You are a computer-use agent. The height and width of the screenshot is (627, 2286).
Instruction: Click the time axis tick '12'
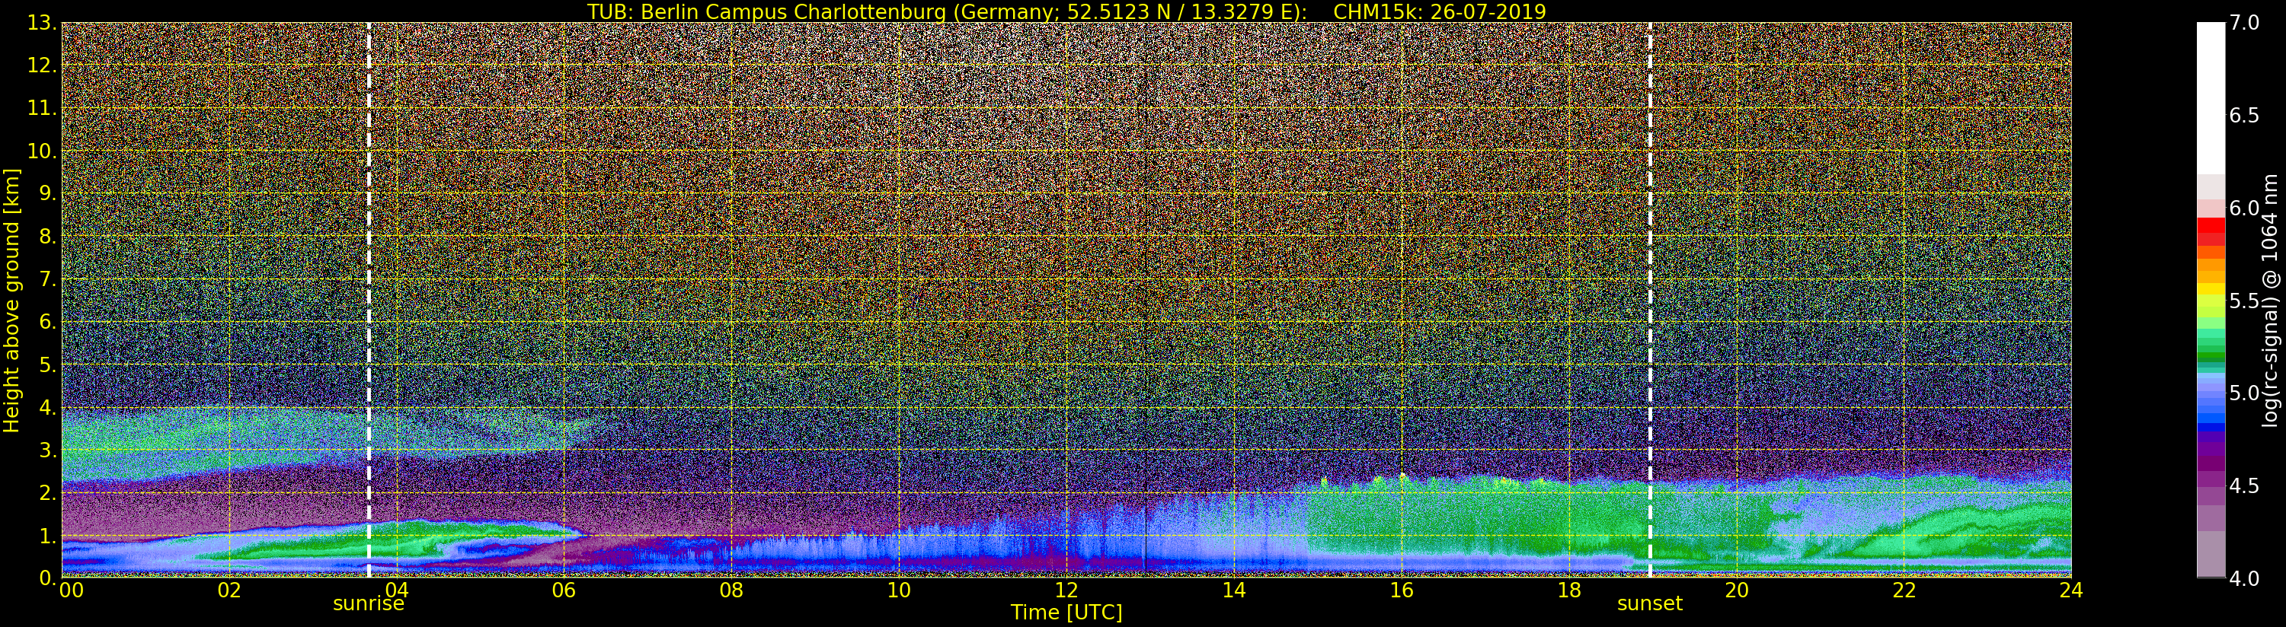tap(1066, 590)
